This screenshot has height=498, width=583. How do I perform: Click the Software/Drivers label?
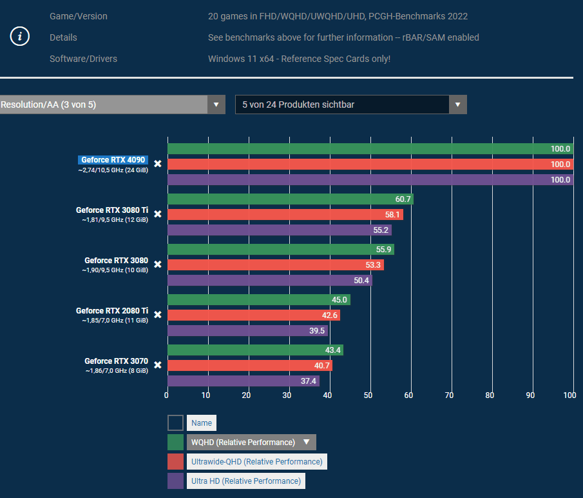tap(83, 59)
